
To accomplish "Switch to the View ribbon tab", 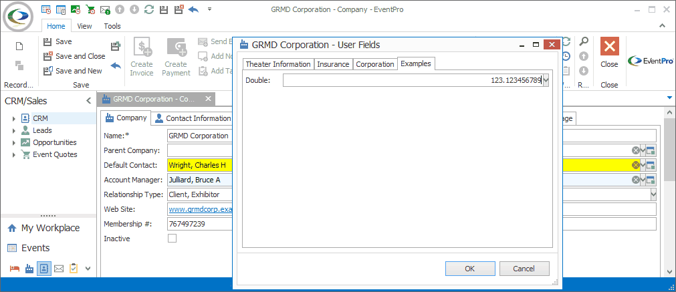I will coord(84,26).
